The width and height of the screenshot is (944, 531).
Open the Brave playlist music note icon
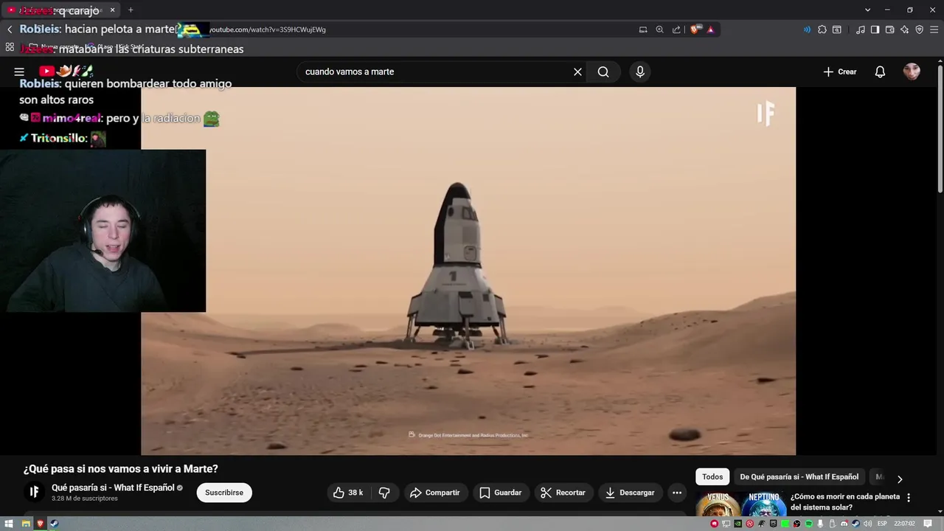(x=861, y=29)
